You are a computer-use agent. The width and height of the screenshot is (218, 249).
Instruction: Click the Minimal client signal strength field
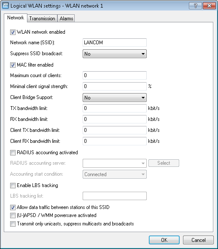pyautogui.click(x=115, y=86)
